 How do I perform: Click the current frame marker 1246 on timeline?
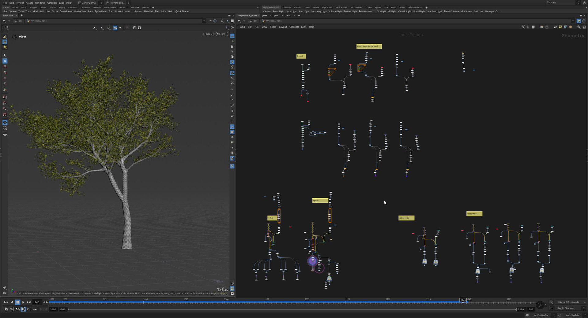(x=463, y=300)
